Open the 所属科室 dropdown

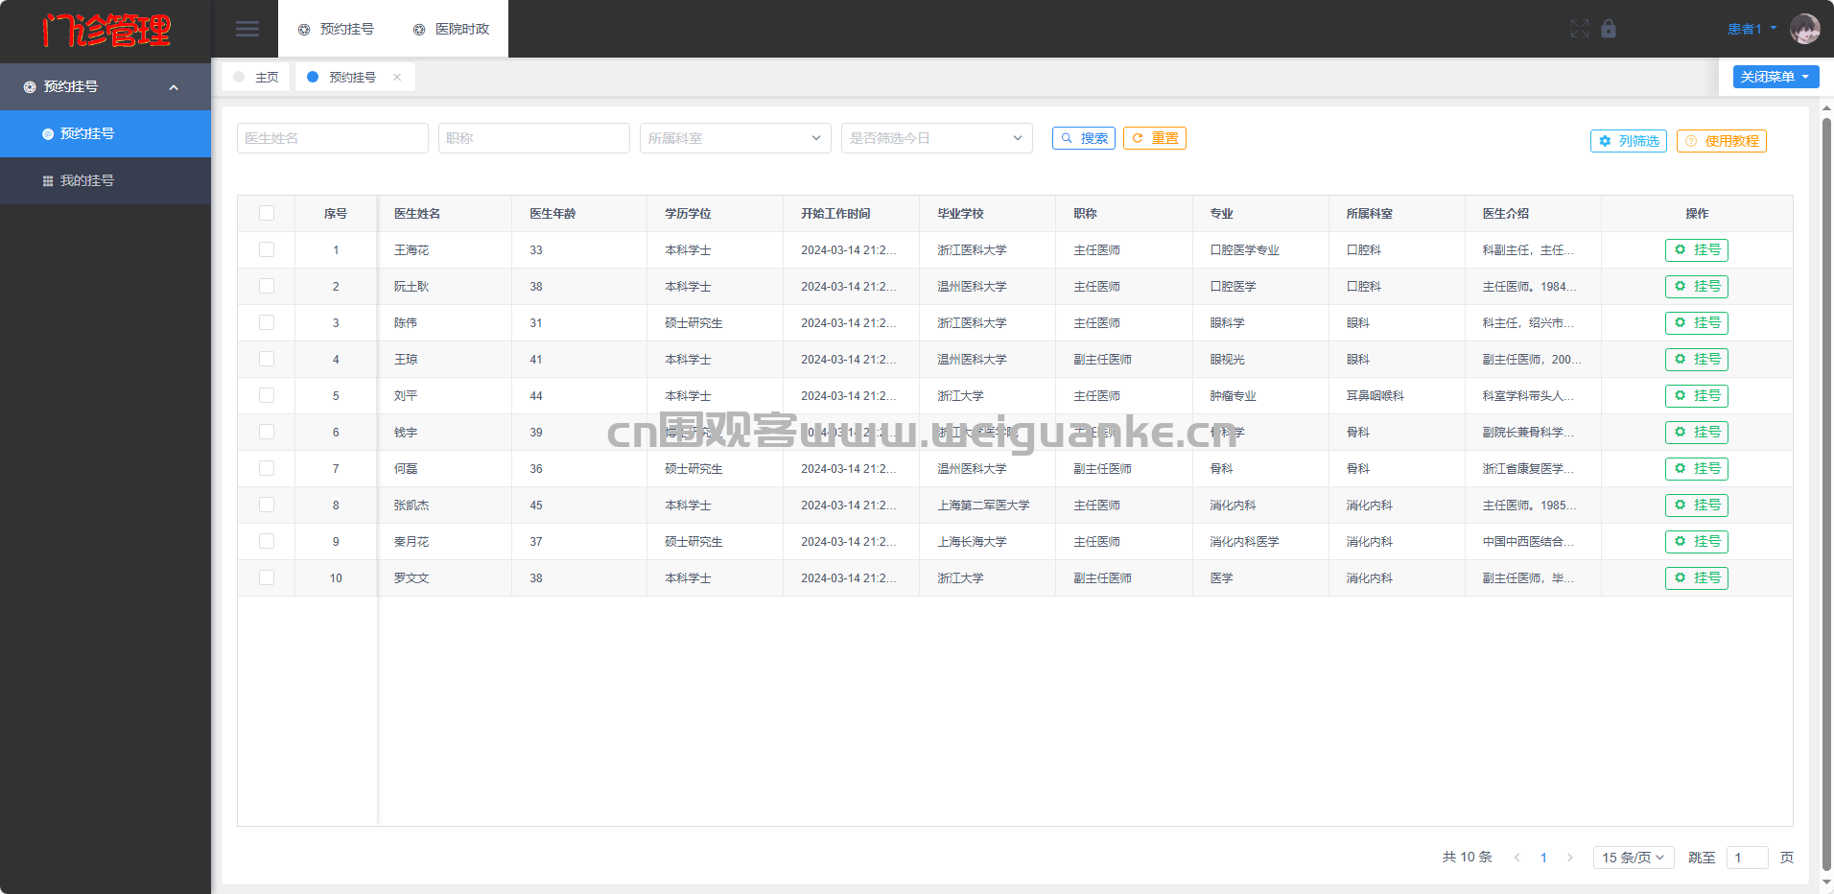736,138
